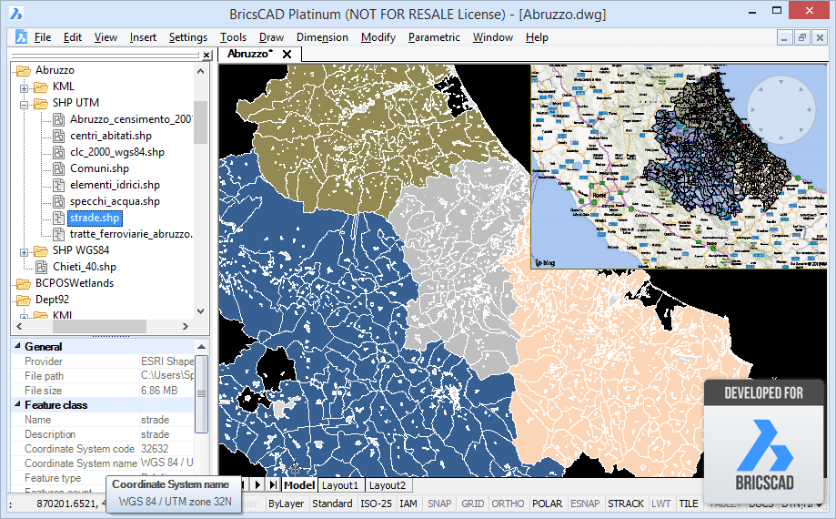Open the File menu
Image resolution: width=836 pixels, height=519 pixels.
pyautogui.click(x=43, y=37)
